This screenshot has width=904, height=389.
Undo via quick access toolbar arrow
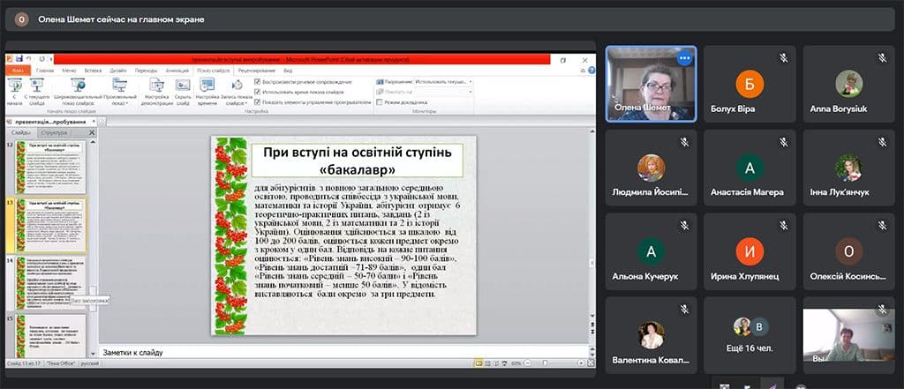pyautogui.click(x=29, y=59)
